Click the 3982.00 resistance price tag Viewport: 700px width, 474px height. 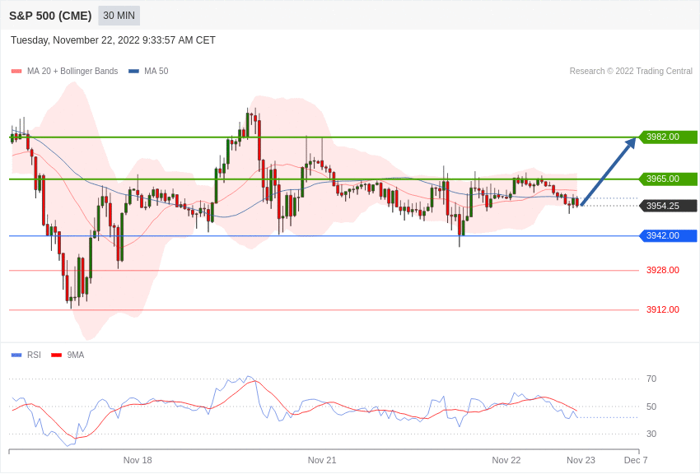coord(668,137)
